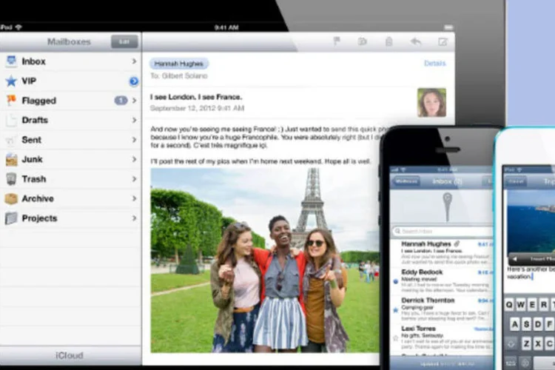Click the VIP star beside Derrick Thornton
555x370 pixels.
coord(396,310)
